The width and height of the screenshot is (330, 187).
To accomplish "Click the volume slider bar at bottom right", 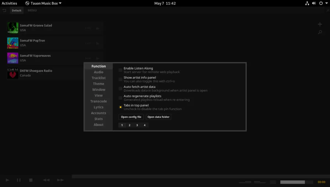I will coord(297,182).
